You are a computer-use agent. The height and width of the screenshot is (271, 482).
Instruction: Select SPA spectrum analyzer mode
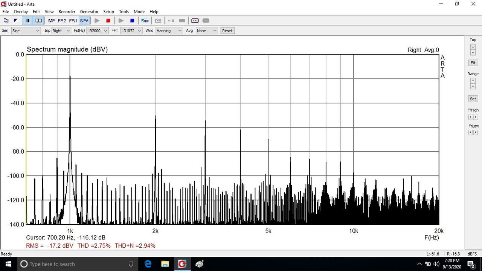tap(84, 21)
